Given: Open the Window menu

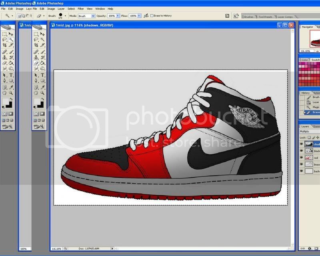Looking at the screenshot, I should tap(100, 9).
